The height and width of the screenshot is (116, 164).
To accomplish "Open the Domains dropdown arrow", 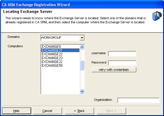I will coord(82,38).
